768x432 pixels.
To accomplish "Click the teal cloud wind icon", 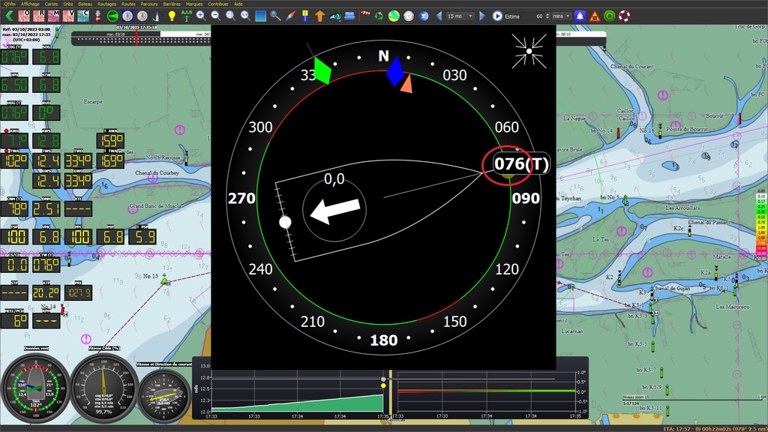I will point(334,16).
